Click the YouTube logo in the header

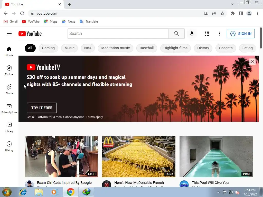[x=30, y=34]
